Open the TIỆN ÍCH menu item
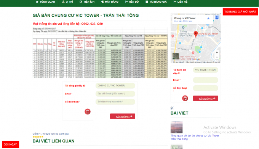The height and width of the screenshot is (149, 259). pos(87,2)
